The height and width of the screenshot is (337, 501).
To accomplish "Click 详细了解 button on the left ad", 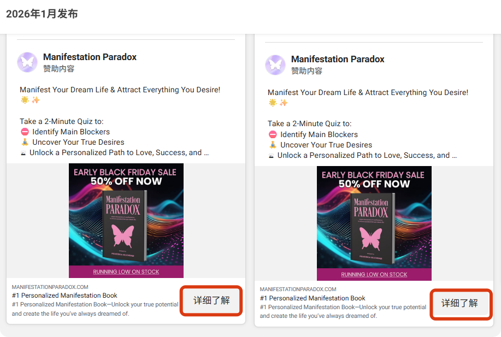I will [x=211, y=300].
